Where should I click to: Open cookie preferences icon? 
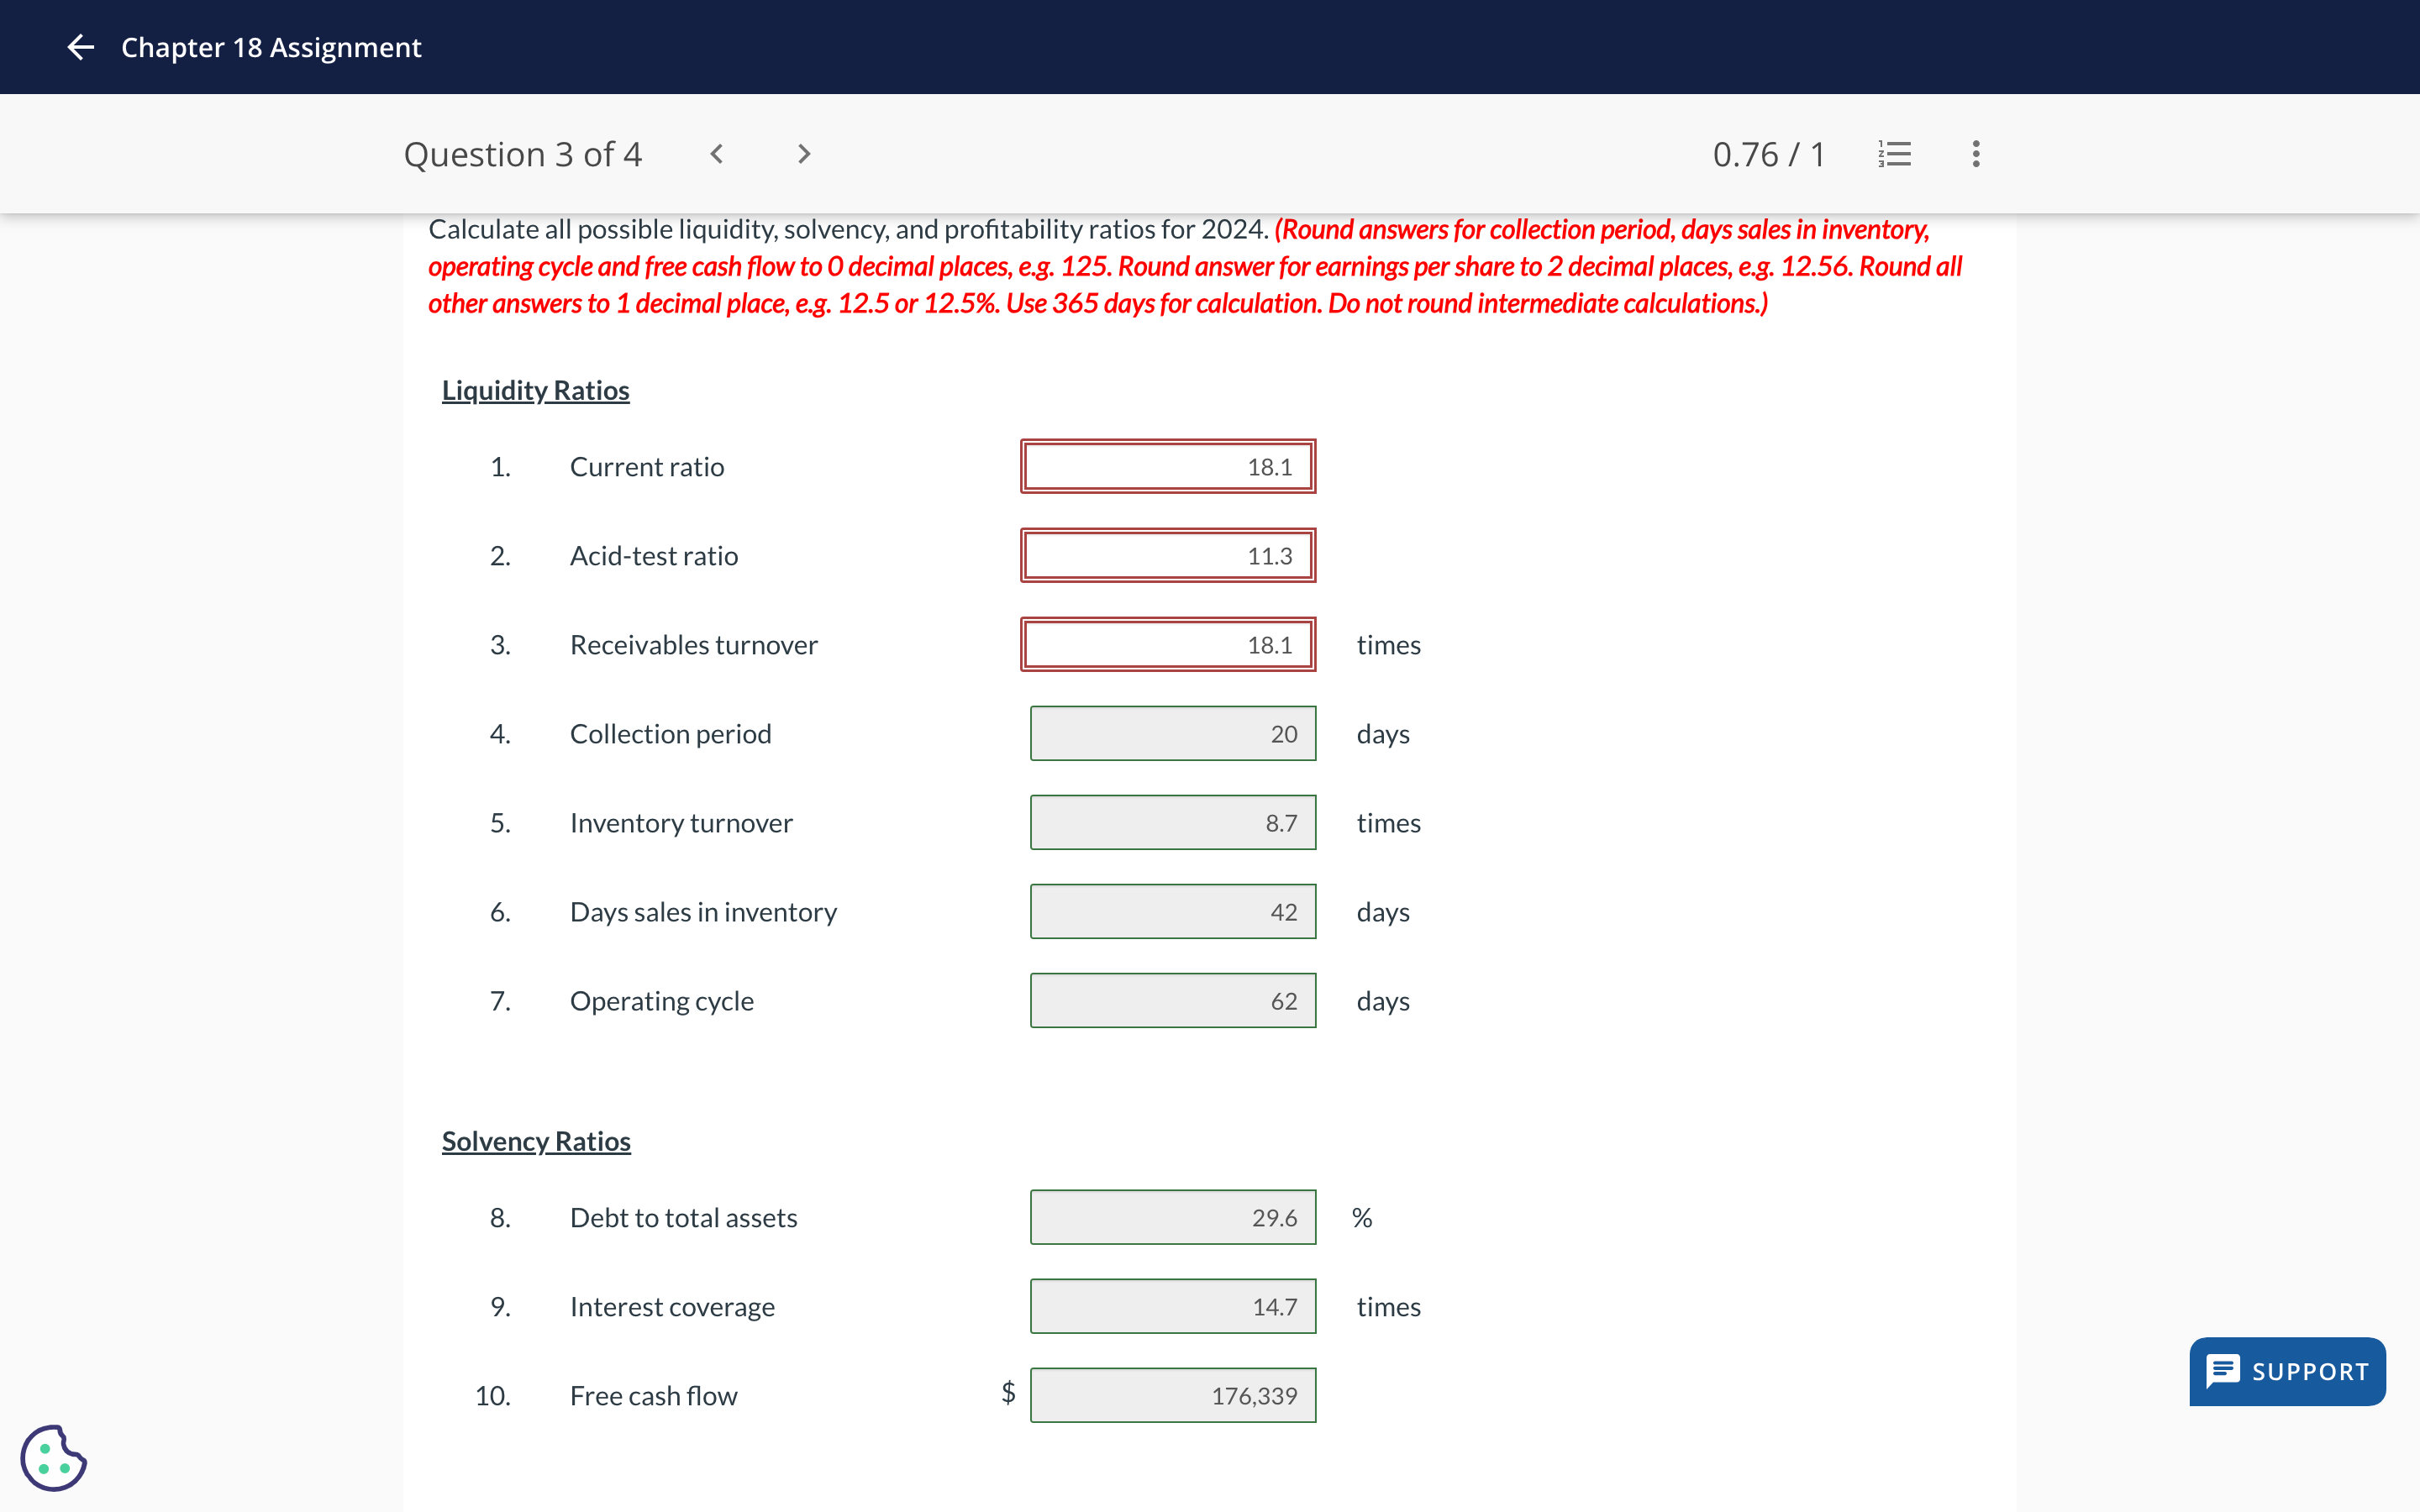pyautogui.click(x=53, y=1457)
